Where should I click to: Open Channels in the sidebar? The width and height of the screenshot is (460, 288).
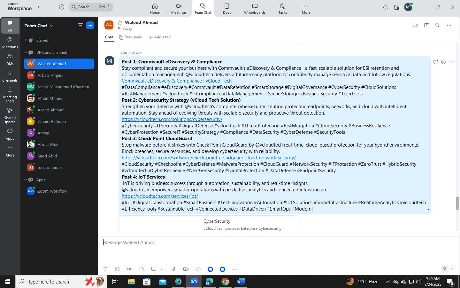click(10, 76)
